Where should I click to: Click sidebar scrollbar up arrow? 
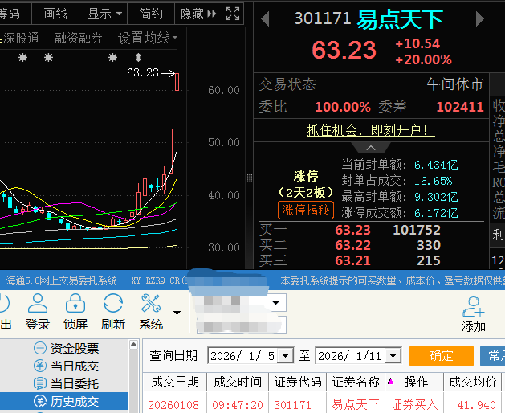(133, 345)
